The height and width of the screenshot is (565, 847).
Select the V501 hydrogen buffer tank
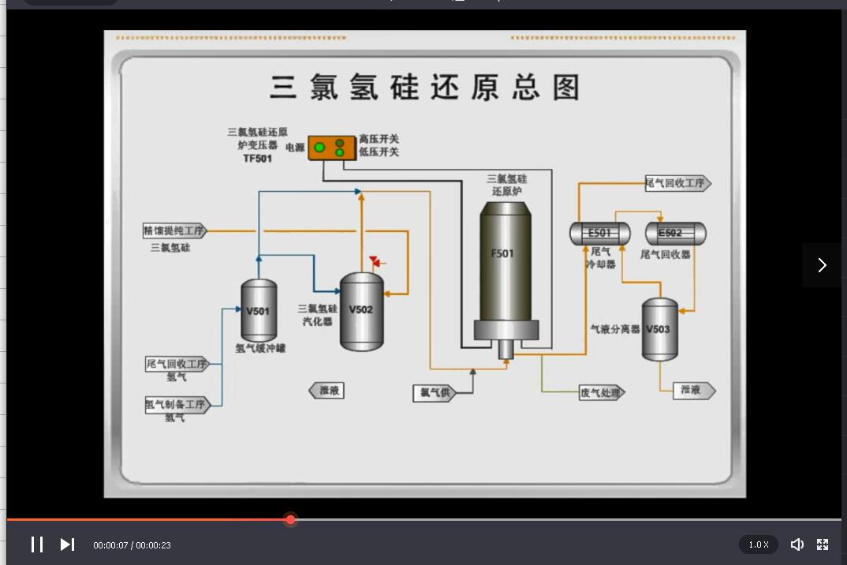pos(258,310)
